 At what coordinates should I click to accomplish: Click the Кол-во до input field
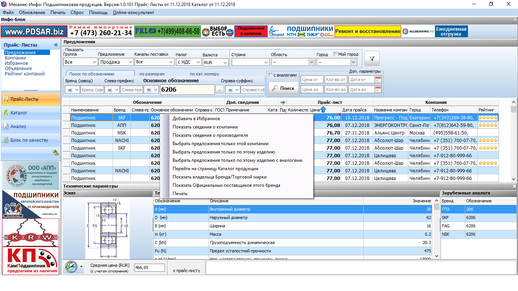pos(336,89)
